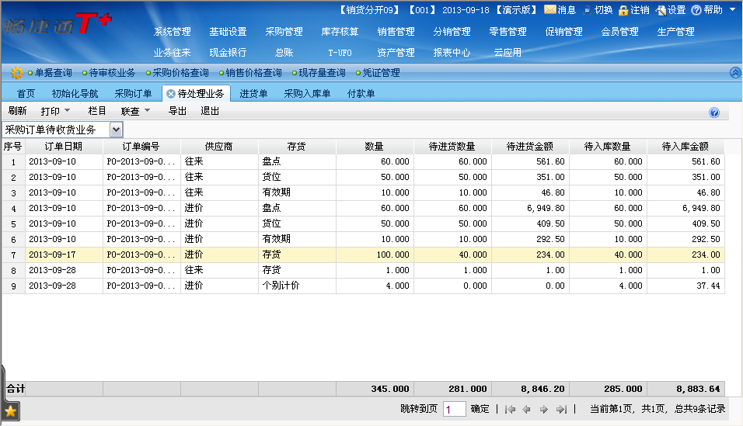
Task: Open the 采购订单待收货业务 combo box arrow
Action: tap(116, 130)
